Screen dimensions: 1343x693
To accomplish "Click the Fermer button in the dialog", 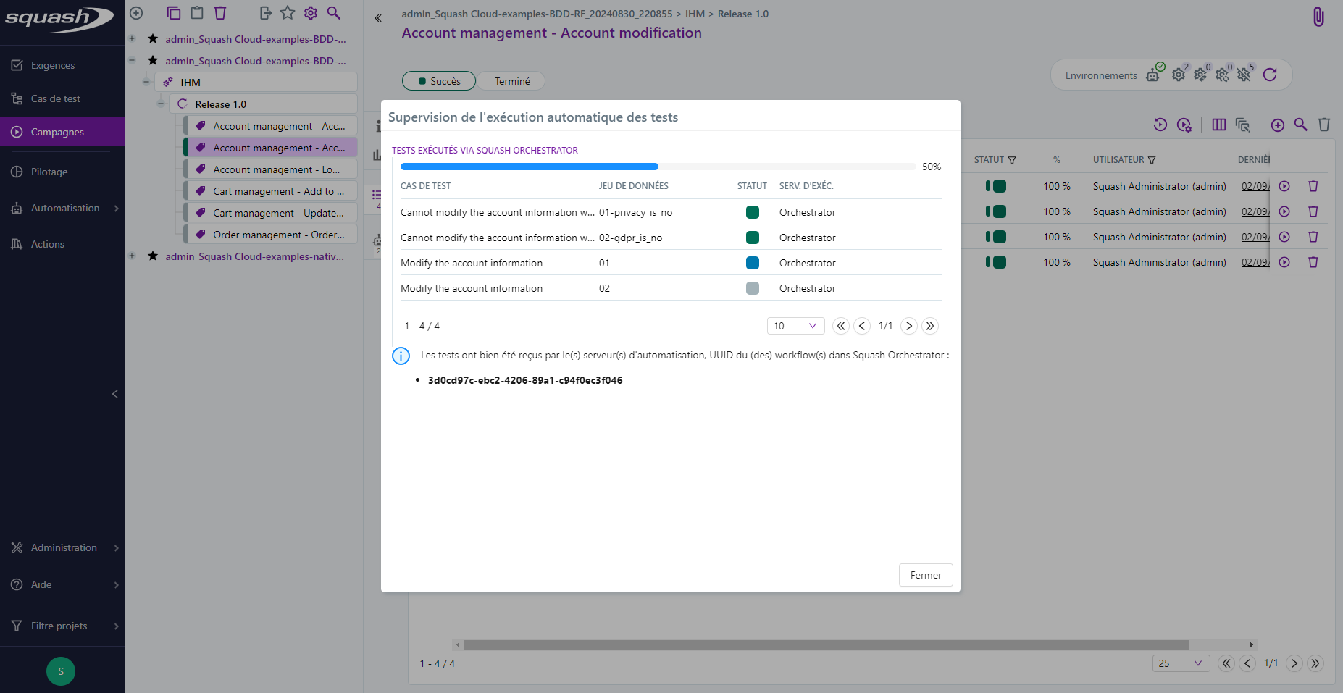I will coord(925,575).
